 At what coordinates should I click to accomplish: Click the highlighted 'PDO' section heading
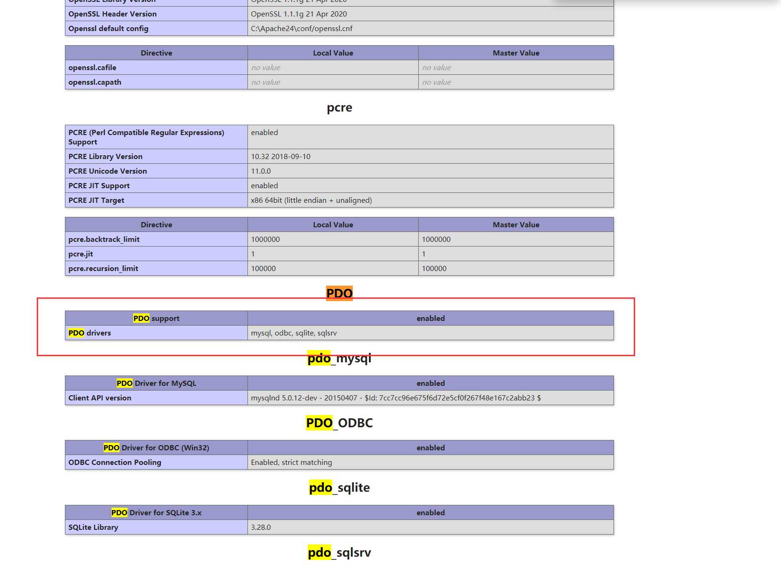point(339,294)
